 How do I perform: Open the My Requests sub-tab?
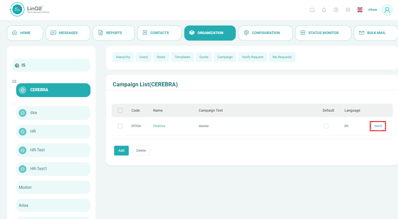[x=282, y=57]
